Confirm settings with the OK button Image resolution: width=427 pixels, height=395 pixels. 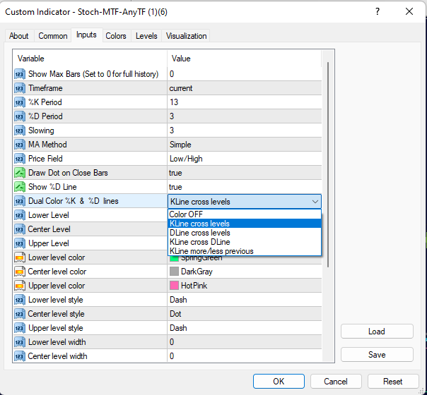[279, 381]
